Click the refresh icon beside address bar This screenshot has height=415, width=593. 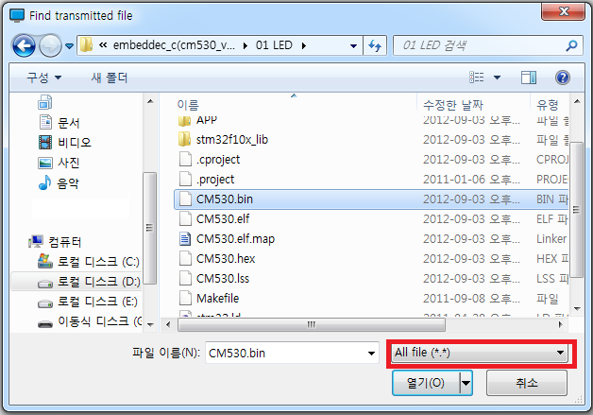tap(375, 45)
